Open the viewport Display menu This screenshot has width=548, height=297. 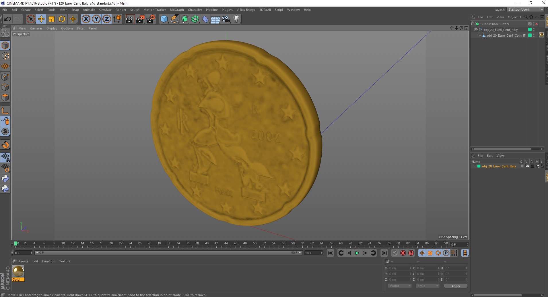[x=52, y=28]
